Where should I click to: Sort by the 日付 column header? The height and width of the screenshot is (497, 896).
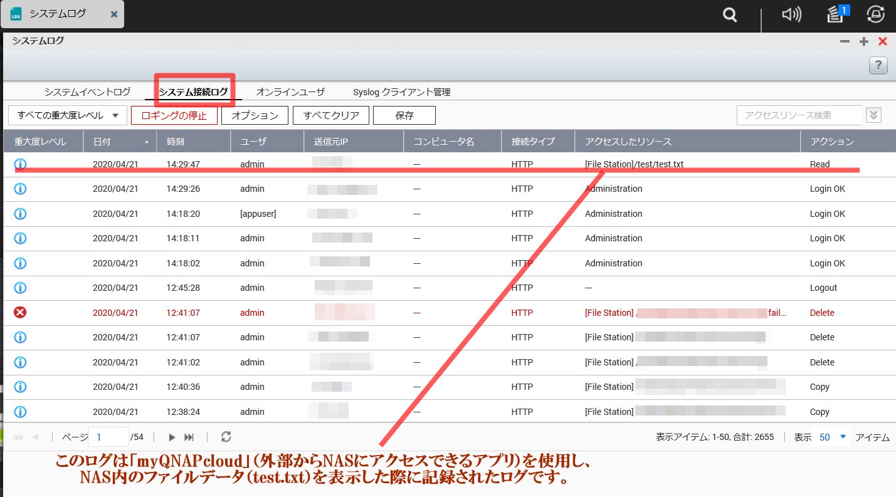[119, 142]
